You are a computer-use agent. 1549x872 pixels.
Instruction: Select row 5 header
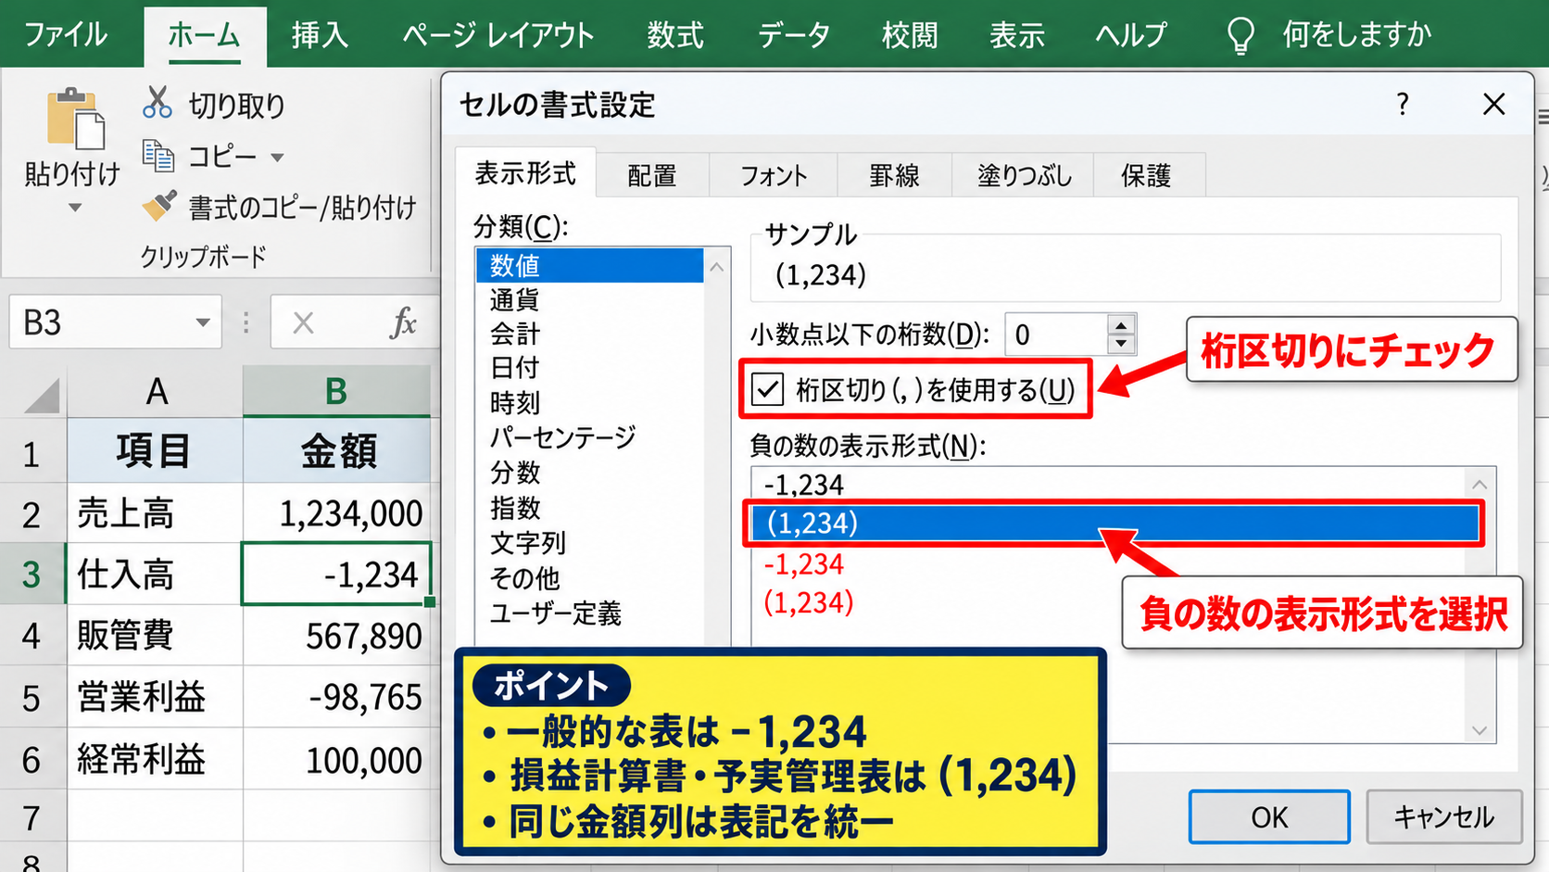31,697
